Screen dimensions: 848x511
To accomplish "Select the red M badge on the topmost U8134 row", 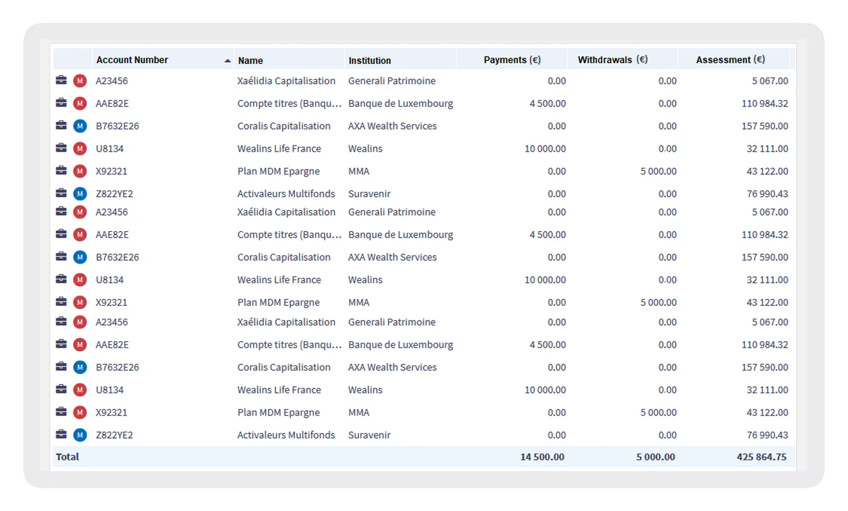I will (x=80, y=149).
